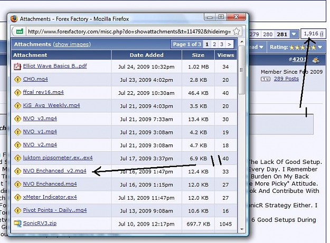Click the Forex Factory site icon in the address bar
Viewport: 330px width, 243px height.
(20, 32)
